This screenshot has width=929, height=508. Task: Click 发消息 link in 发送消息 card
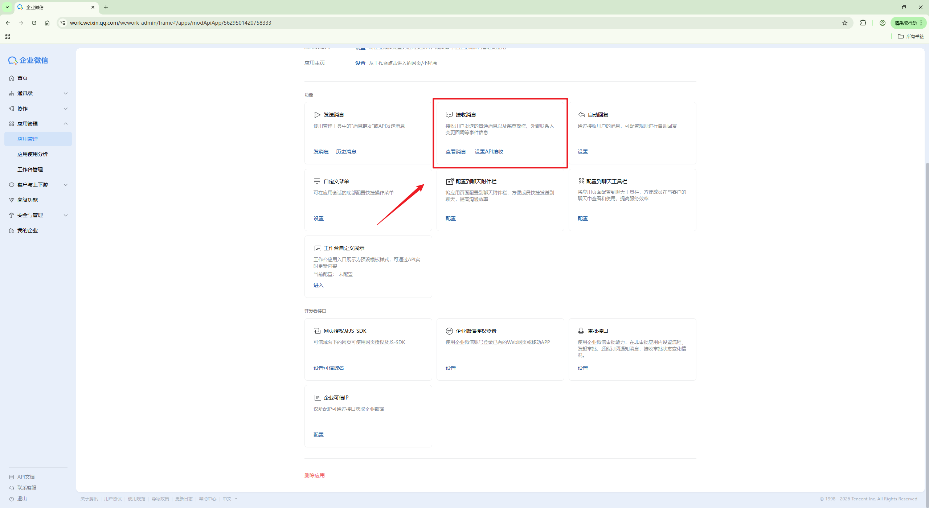(321, 152)
